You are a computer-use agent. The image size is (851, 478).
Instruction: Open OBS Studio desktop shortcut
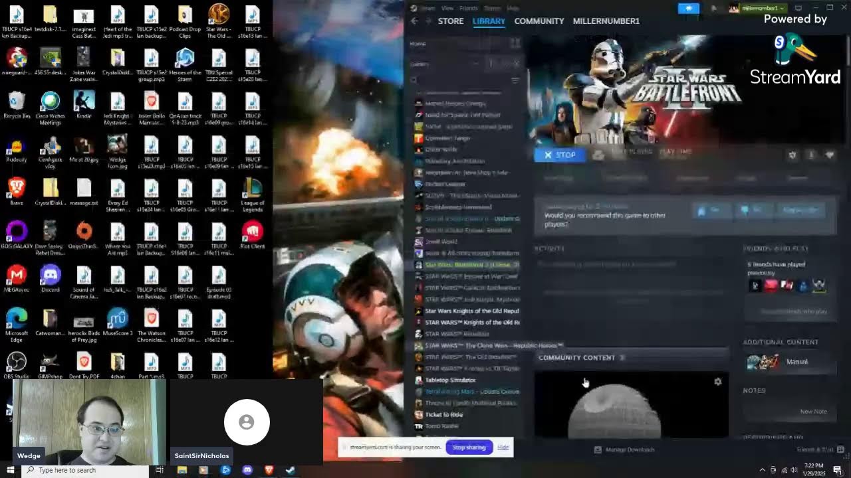[x=17, y=366]
